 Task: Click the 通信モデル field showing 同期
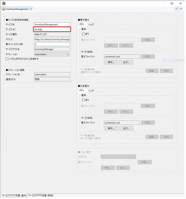tap(52, 79)
